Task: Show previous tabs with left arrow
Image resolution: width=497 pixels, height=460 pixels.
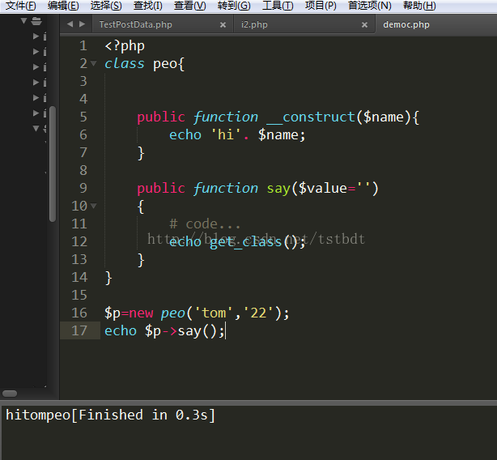Action: 70,24
